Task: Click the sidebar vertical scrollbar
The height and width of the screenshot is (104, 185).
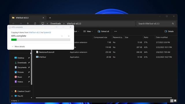Action: (x=32, y=67)
